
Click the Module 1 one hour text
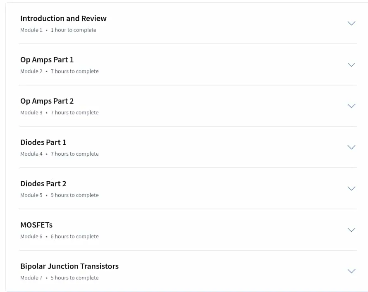[58, 30]
